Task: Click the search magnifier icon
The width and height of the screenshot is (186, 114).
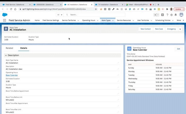Action: (67, 15)
